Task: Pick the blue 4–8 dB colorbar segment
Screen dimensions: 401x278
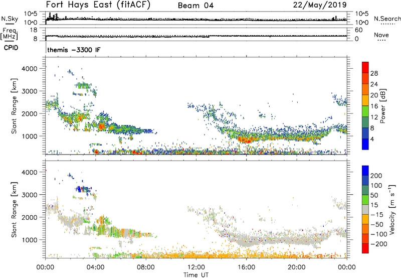Action: click(365, 133)
